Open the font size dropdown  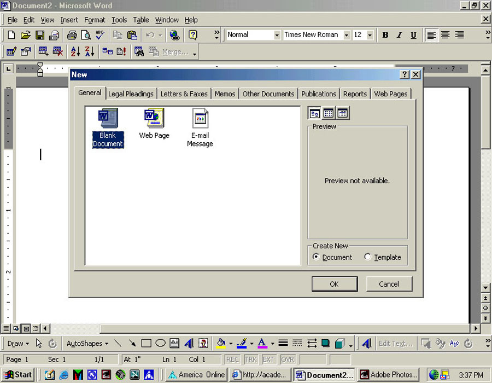point(370,35)
